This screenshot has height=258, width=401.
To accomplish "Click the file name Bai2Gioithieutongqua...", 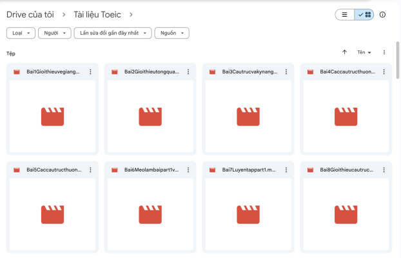I will [152, 72].
